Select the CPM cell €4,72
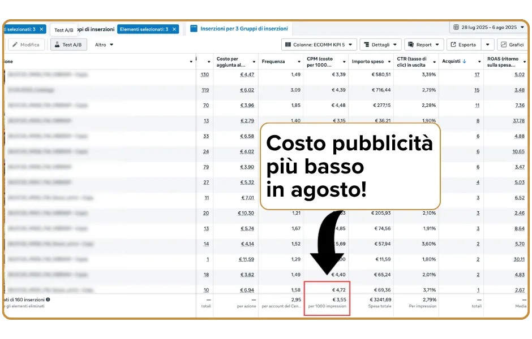Viewport: 532px width, 339px height. 339,290
